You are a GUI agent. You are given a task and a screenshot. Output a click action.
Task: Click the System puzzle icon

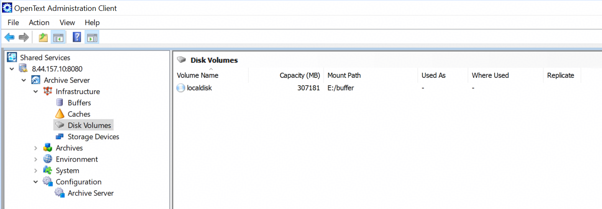(48, 170)
